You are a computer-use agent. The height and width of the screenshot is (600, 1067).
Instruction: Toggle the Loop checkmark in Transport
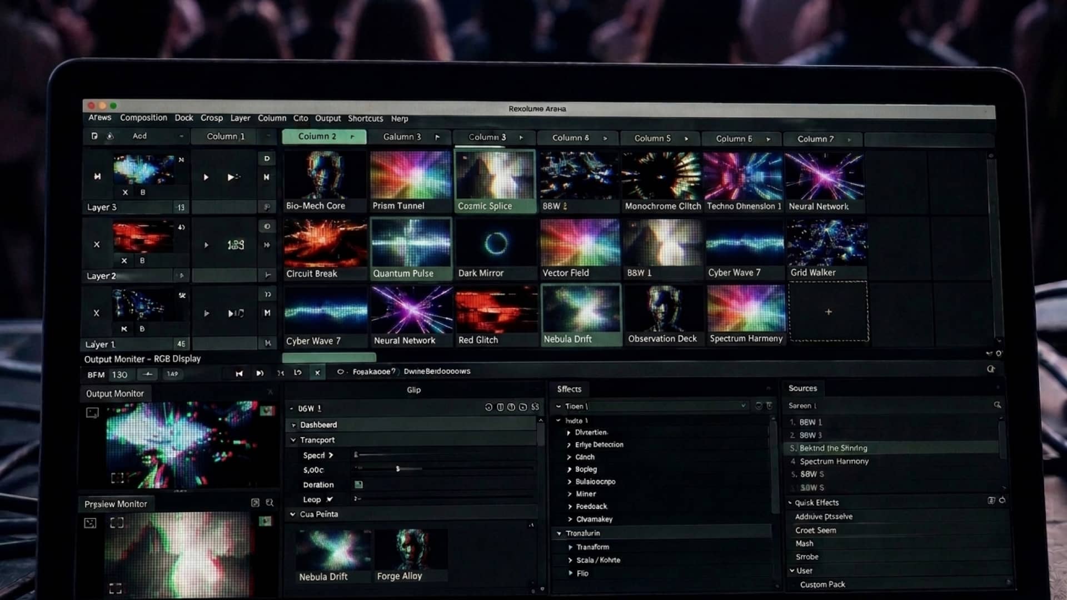(x=330, y=499)
